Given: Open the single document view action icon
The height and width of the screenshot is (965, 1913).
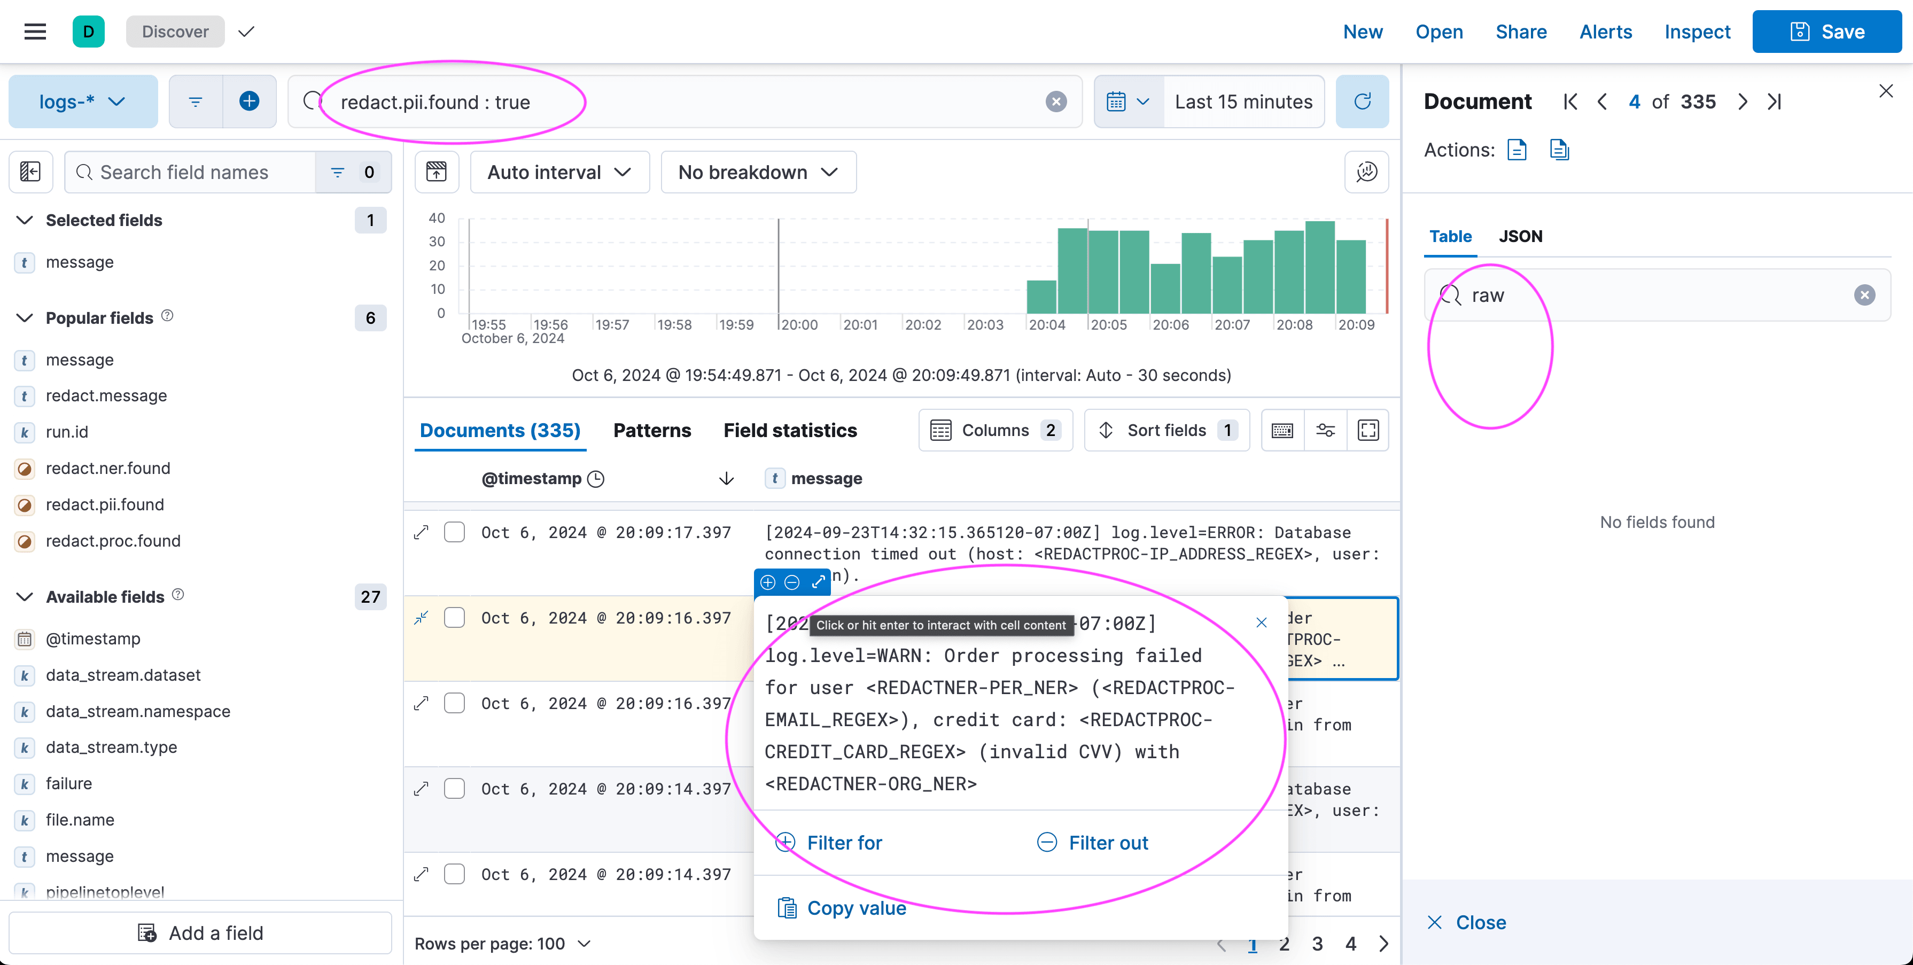Looking at the screenshot, I should click(1517, 149).
